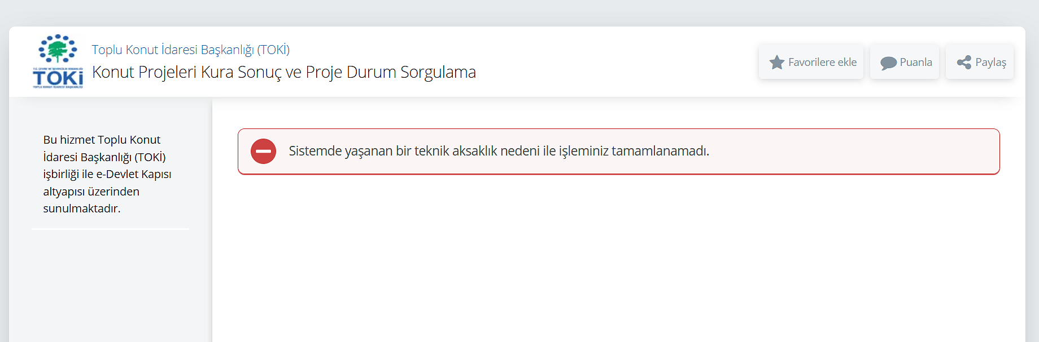Click the sidebar service description paragraph
This screenshot has width=1039, height=342.
(107, 174)
